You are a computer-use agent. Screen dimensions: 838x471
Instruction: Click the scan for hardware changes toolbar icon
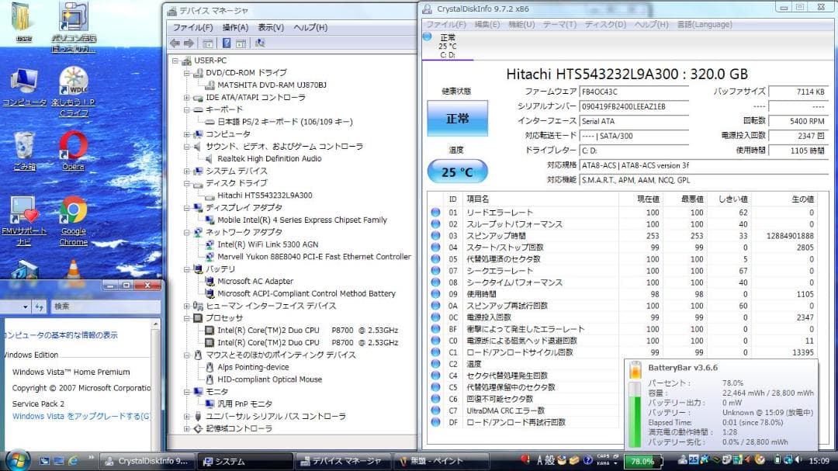click(261, 43)
